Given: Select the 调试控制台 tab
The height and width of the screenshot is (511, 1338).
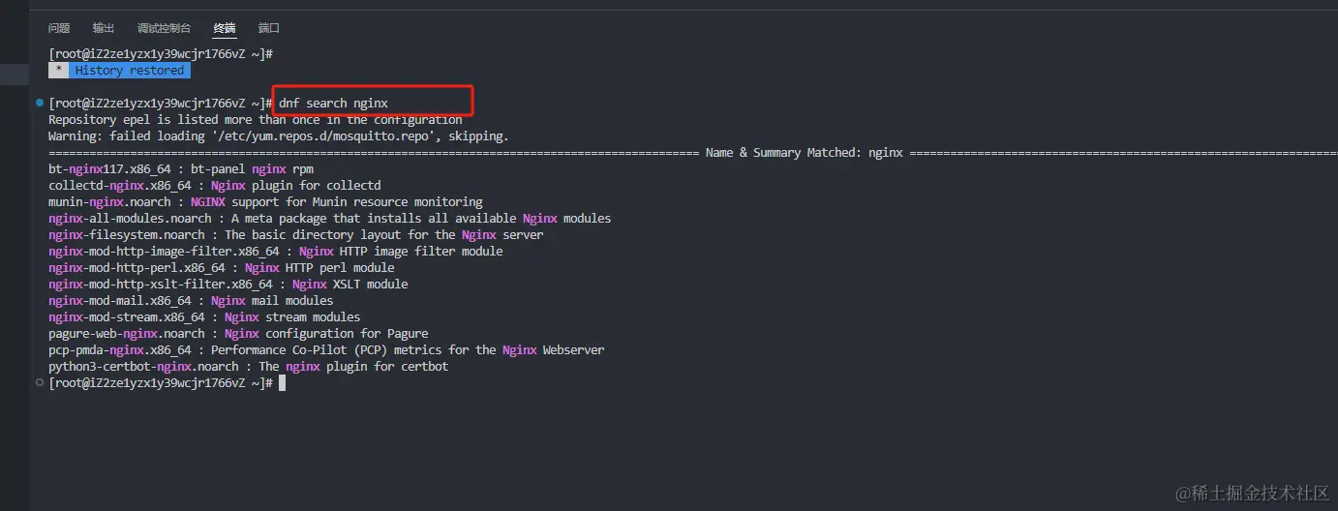Looking at the screenshot, I should pos(164,28).
